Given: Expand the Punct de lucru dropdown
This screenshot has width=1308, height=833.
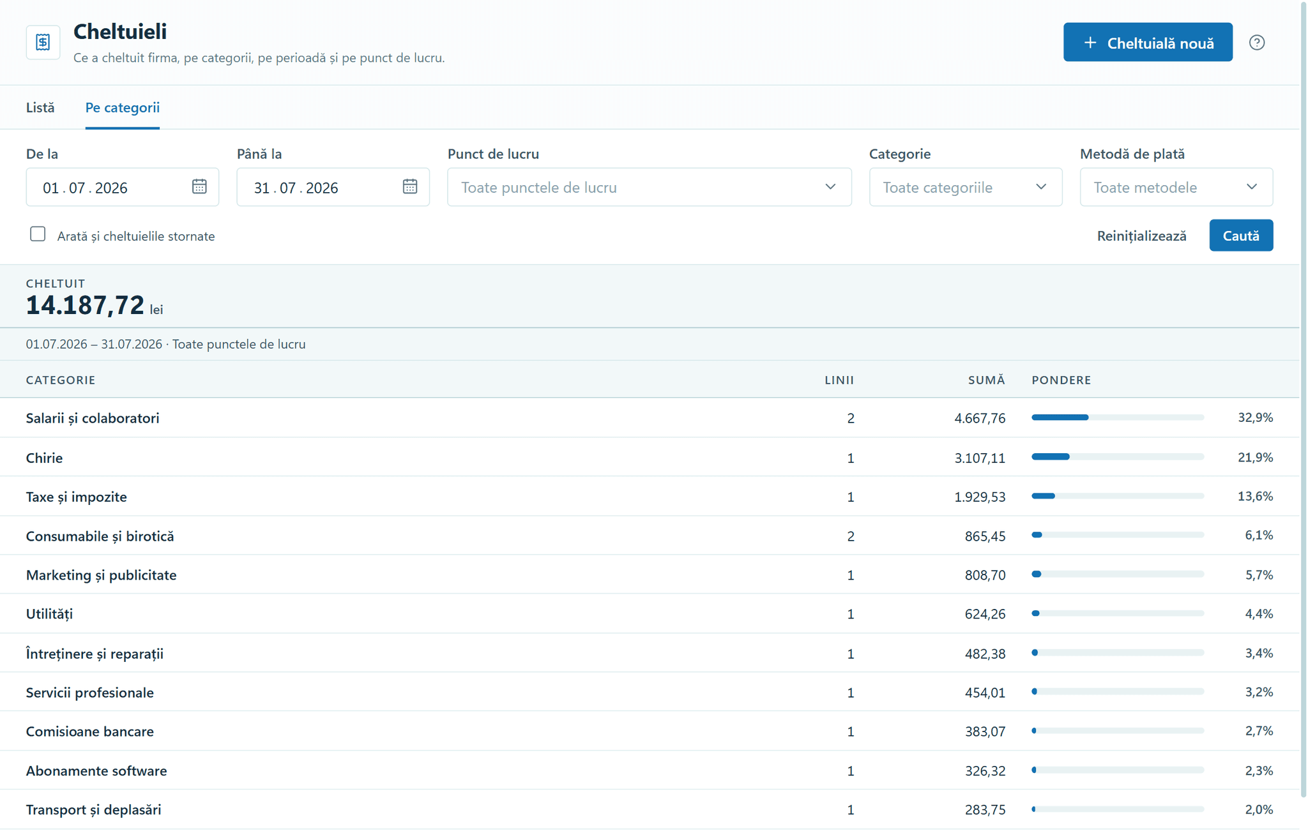Looking at the screenshot, I should (649, 187).
